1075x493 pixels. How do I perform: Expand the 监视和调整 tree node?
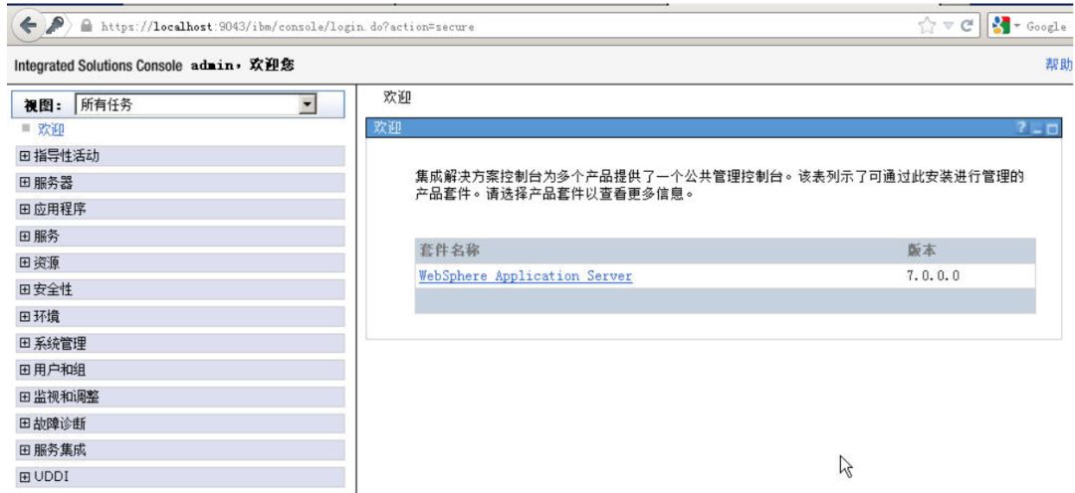pos(25,397)
